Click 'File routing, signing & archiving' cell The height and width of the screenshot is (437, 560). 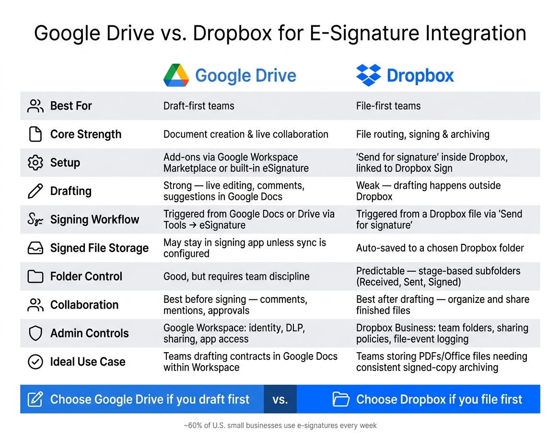click(x=422, y=134)
